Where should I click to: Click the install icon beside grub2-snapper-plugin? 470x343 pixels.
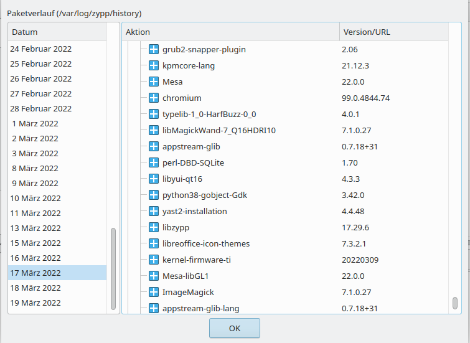pos(154,49)
